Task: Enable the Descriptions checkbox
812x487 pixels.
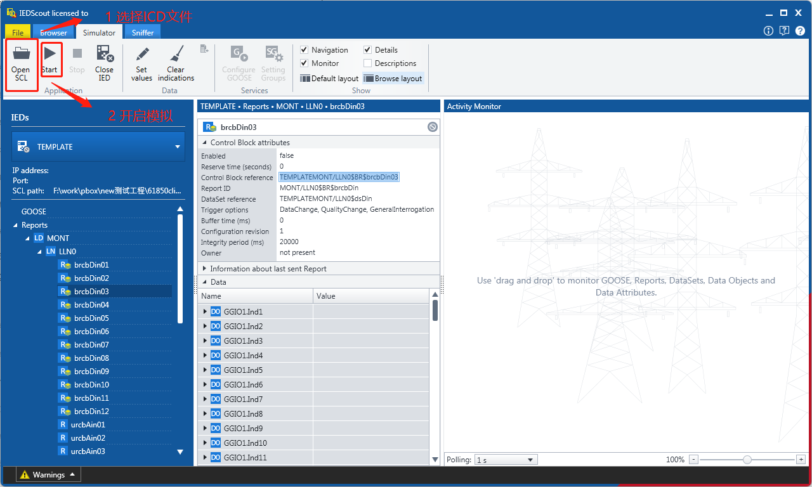Action: pyautogui.click(x=367, y=63)
